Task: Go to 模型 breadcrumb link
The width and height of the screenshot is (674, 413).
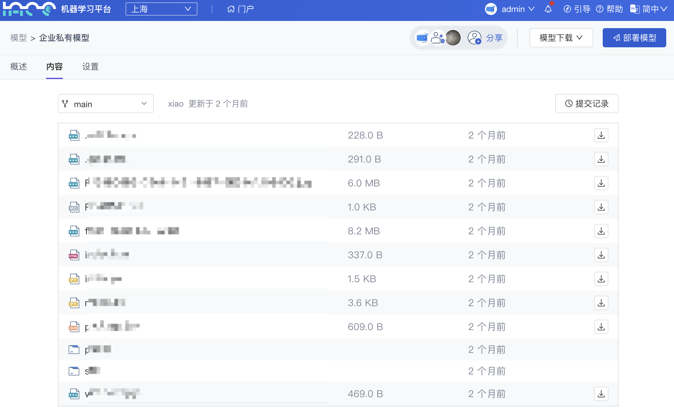Action: (x=18, y=38)
